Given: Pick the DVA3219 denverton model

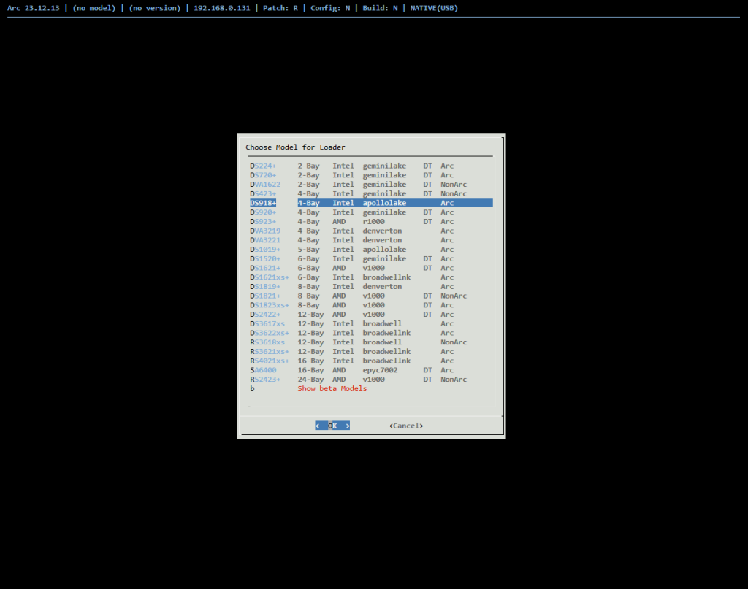Looking at the screenshot, I should [265, 231].
